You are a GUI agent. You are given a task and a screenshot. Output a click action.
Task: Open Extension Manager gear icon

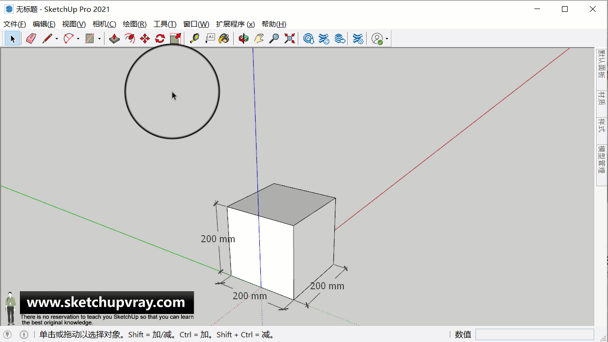(359, 39)
